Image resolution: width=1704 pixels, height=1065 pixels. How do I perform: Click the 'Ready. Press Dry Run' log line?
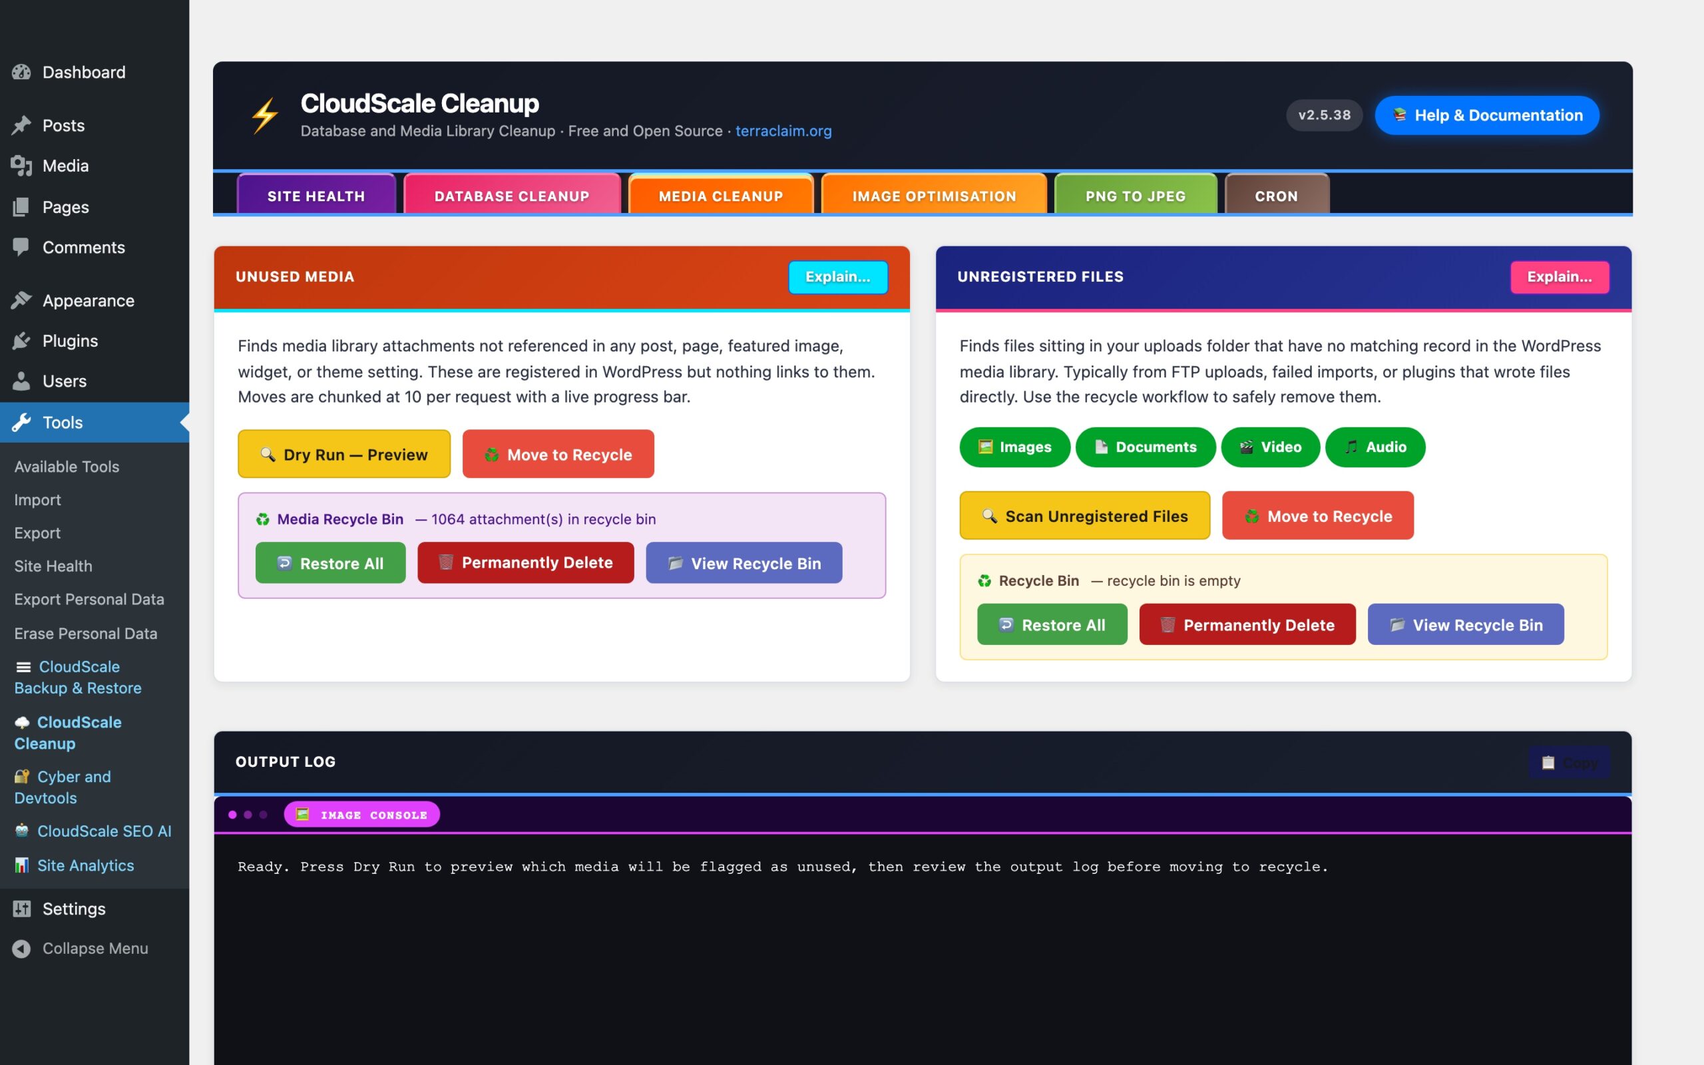[x=782, y=867]
